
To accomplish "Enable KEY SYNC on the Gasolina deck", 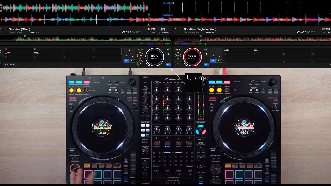I will point(151,29).
